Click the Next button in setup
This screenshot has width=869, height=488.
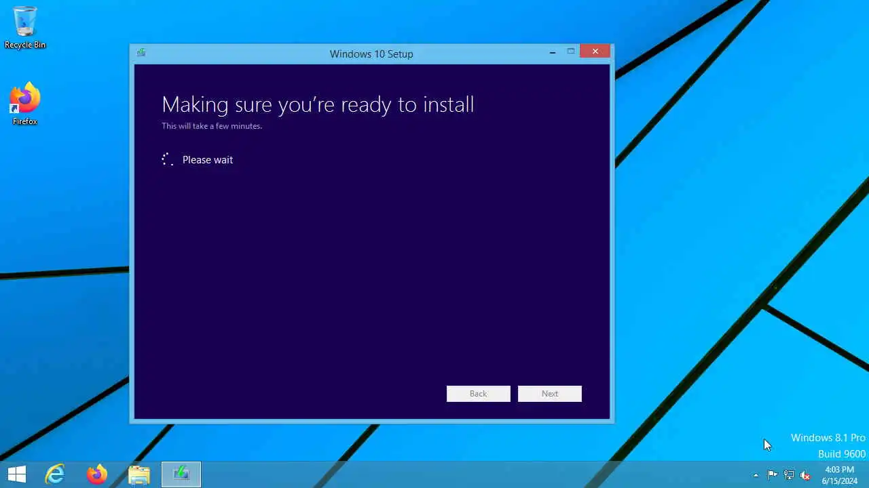click(x=550, y=394)
